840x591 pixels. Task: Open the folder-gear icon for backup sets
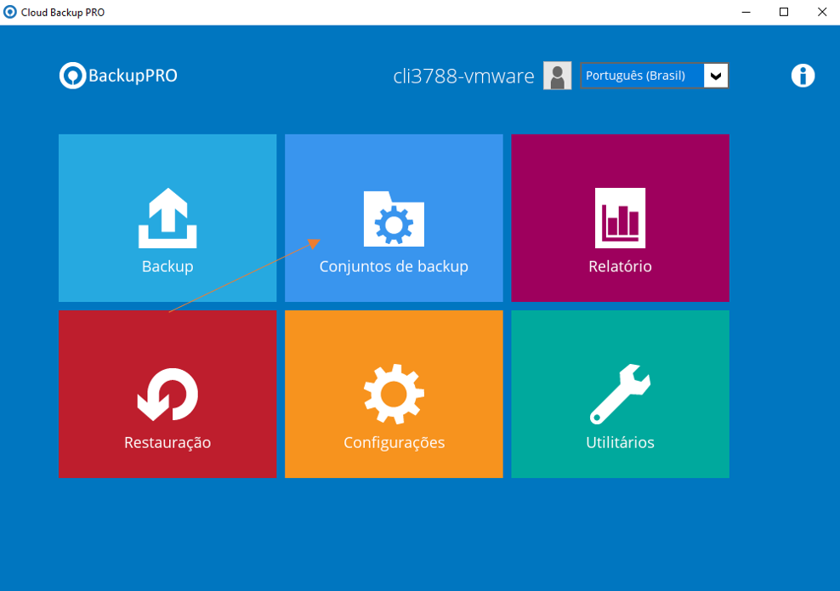tap(394, 219)
